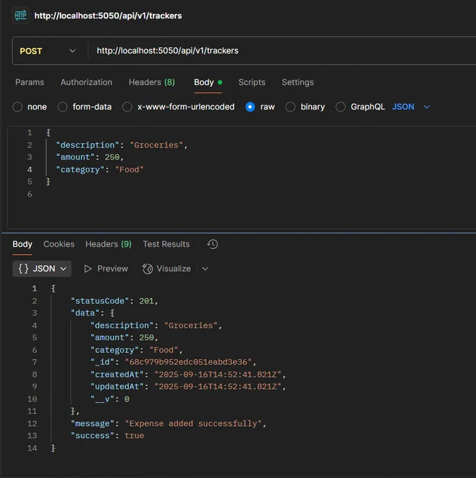Select the GraphQL body radio button
Screen dimensions: 476x478
pos(340,107)
